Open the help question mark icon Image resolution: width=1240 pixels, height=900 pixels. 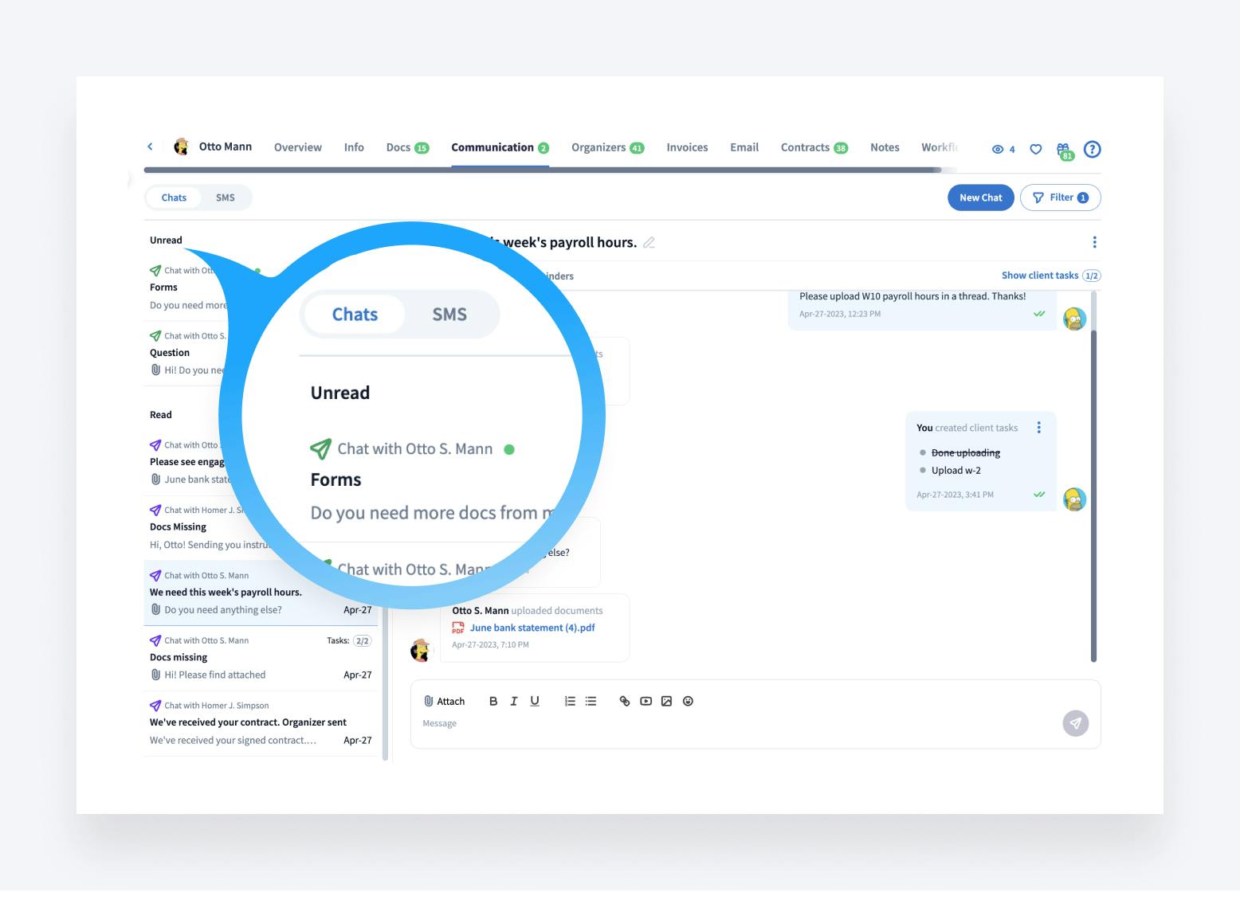point(1093,149)
